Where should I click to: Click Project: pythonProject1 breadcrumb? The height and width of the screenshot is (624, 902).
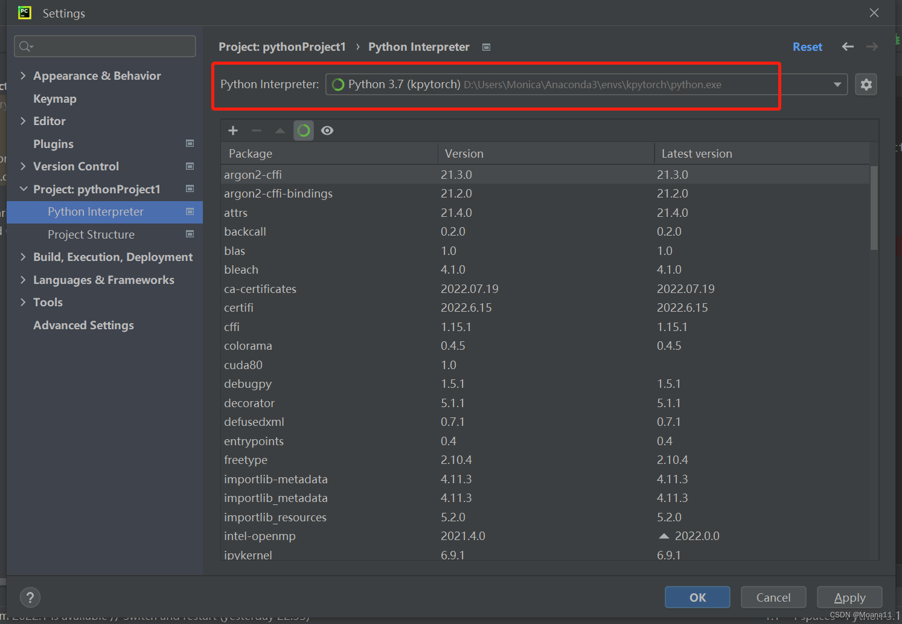tap(282, 47)
